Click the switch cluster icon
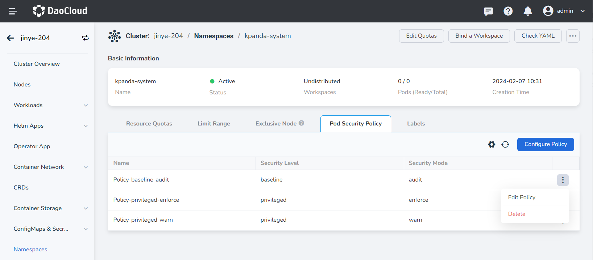 tap(85, 38)
